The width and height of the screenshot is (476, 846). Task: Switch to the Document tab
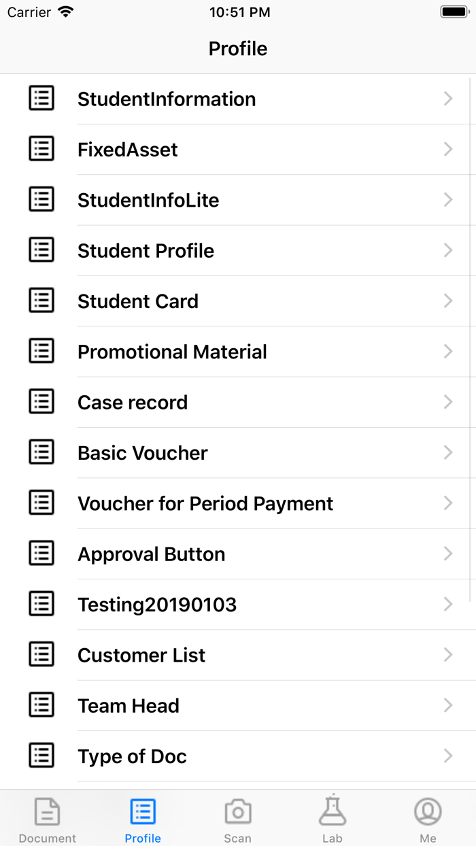point(47,819)
